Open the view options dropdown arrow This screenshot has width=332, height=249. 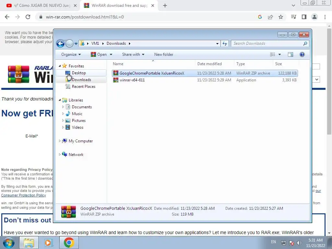pos(279,54)
